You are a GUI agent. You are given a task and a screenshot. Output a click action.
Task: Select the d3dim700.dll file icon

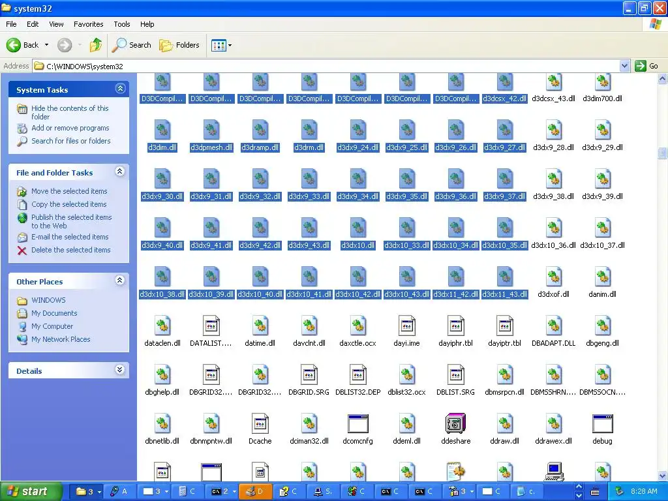(x=602, y=82)
